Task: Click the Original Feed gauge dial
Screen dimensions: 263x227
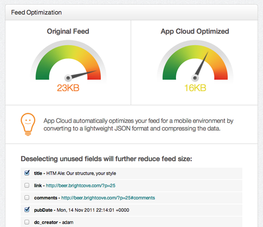Action: 68,61
